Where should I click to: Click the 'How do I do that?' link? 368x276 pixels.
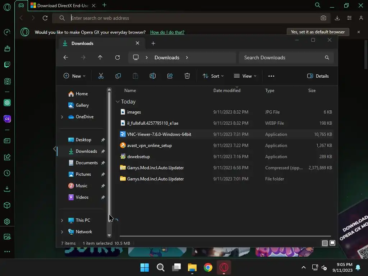pyautogui.click(x=167, y=32)
